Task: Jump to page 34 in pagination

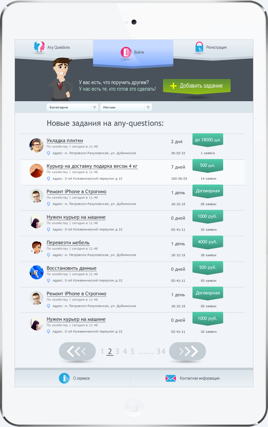Action: tap(161, 352)
